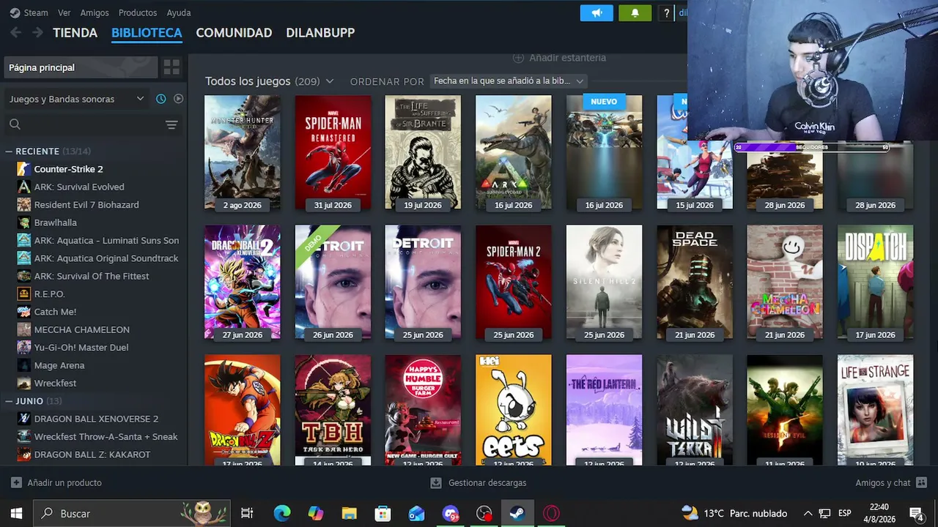Open the taskbar clock showing 22:40
The image size is (938, 527).
coord(879,513)
